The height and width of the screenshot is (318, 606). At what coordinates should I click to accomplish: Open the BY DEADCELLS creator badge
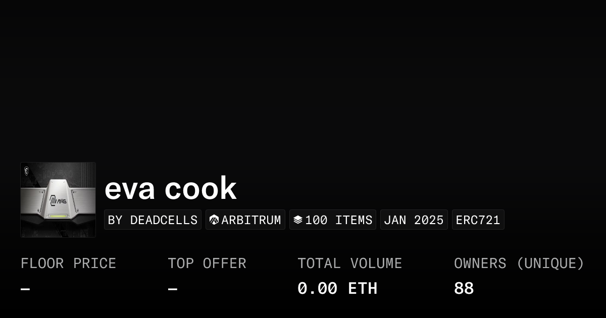[153, 220]
